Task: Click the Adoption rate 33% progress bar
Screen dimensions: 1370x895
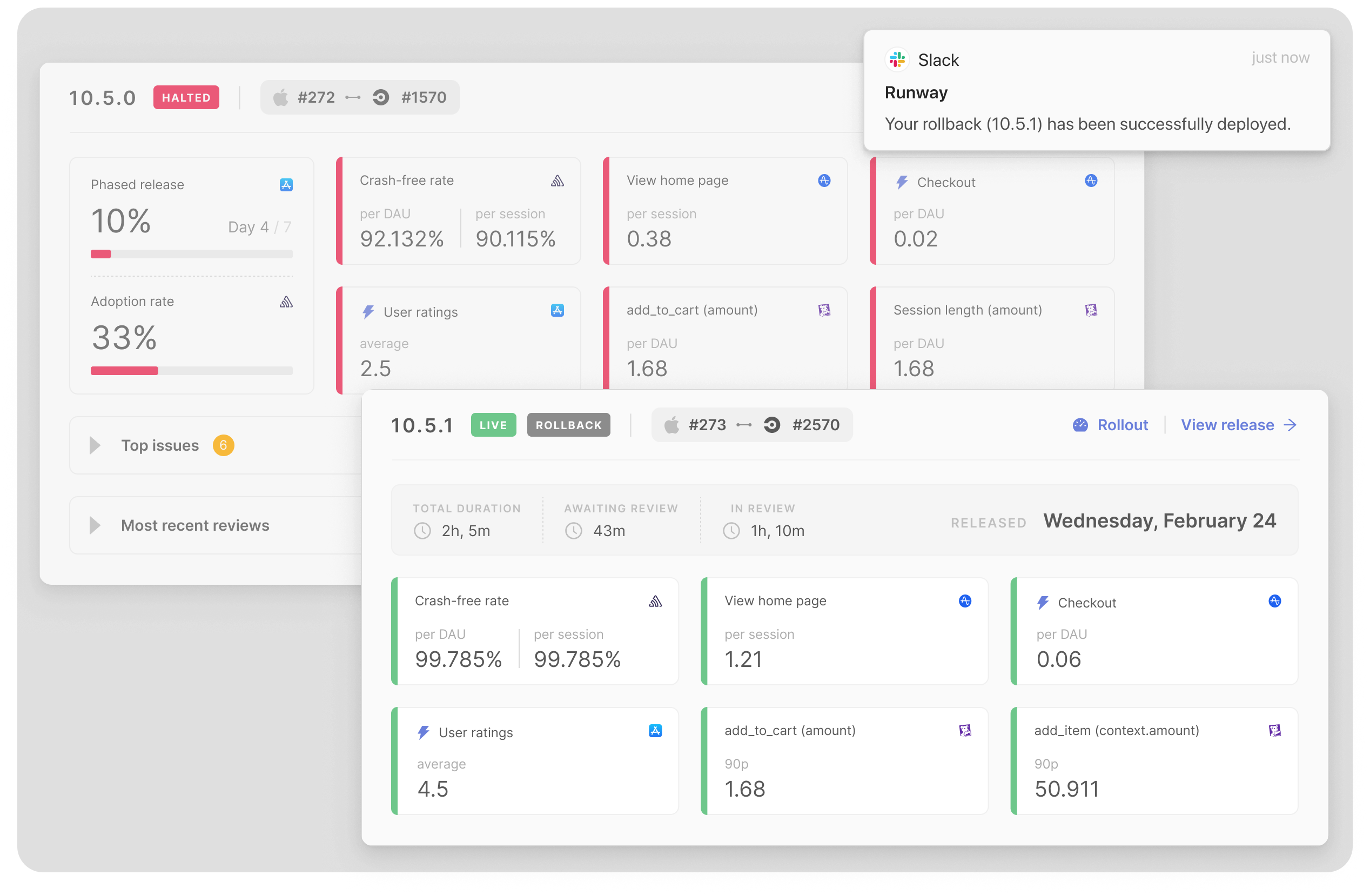Action: pyautogui.click(x=191, y=371)
